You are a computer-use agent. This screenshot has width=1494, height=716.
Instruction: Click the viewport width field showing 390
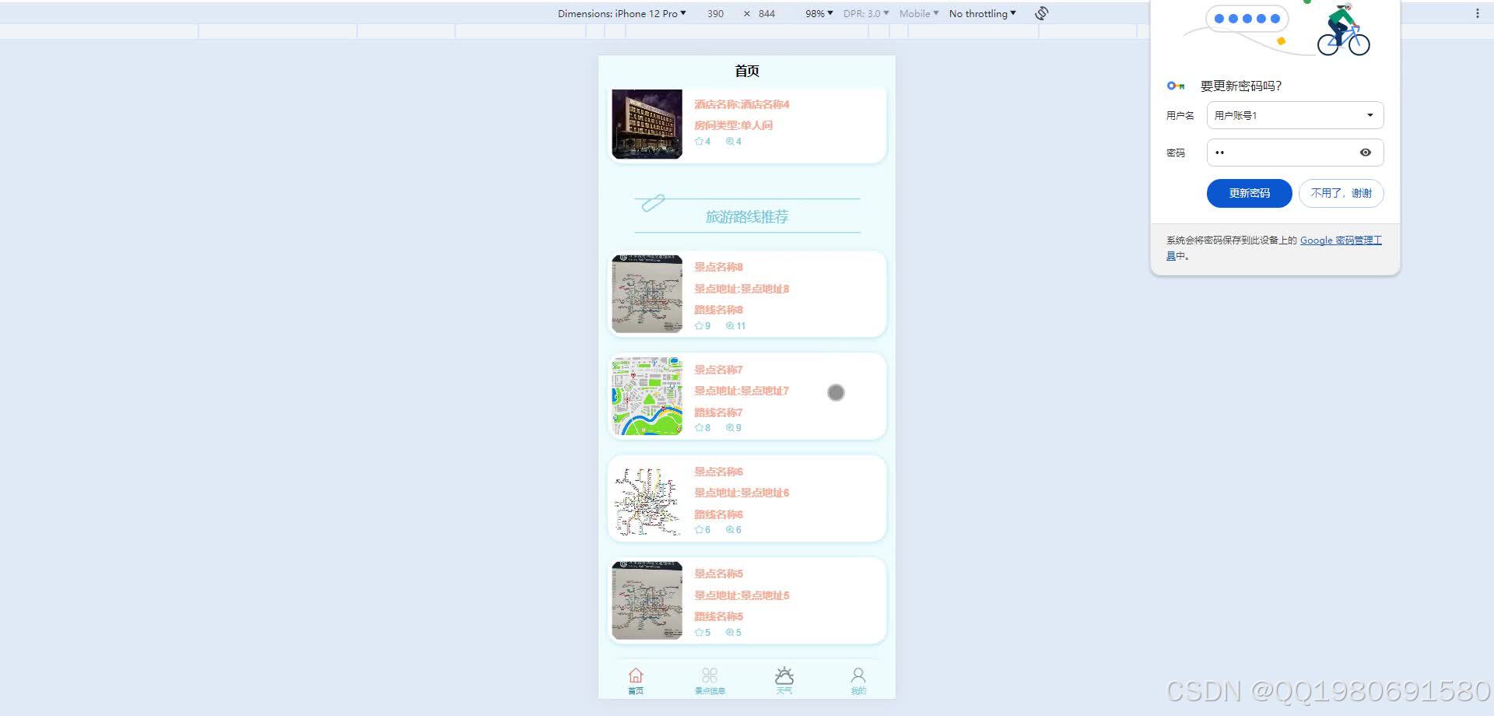(716, 13)
